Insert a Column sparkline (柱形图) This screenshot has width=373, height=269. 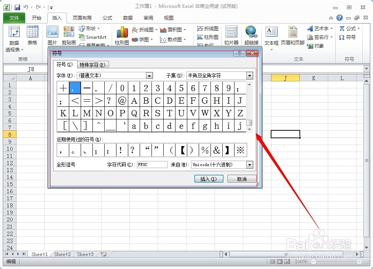[208, 37]
